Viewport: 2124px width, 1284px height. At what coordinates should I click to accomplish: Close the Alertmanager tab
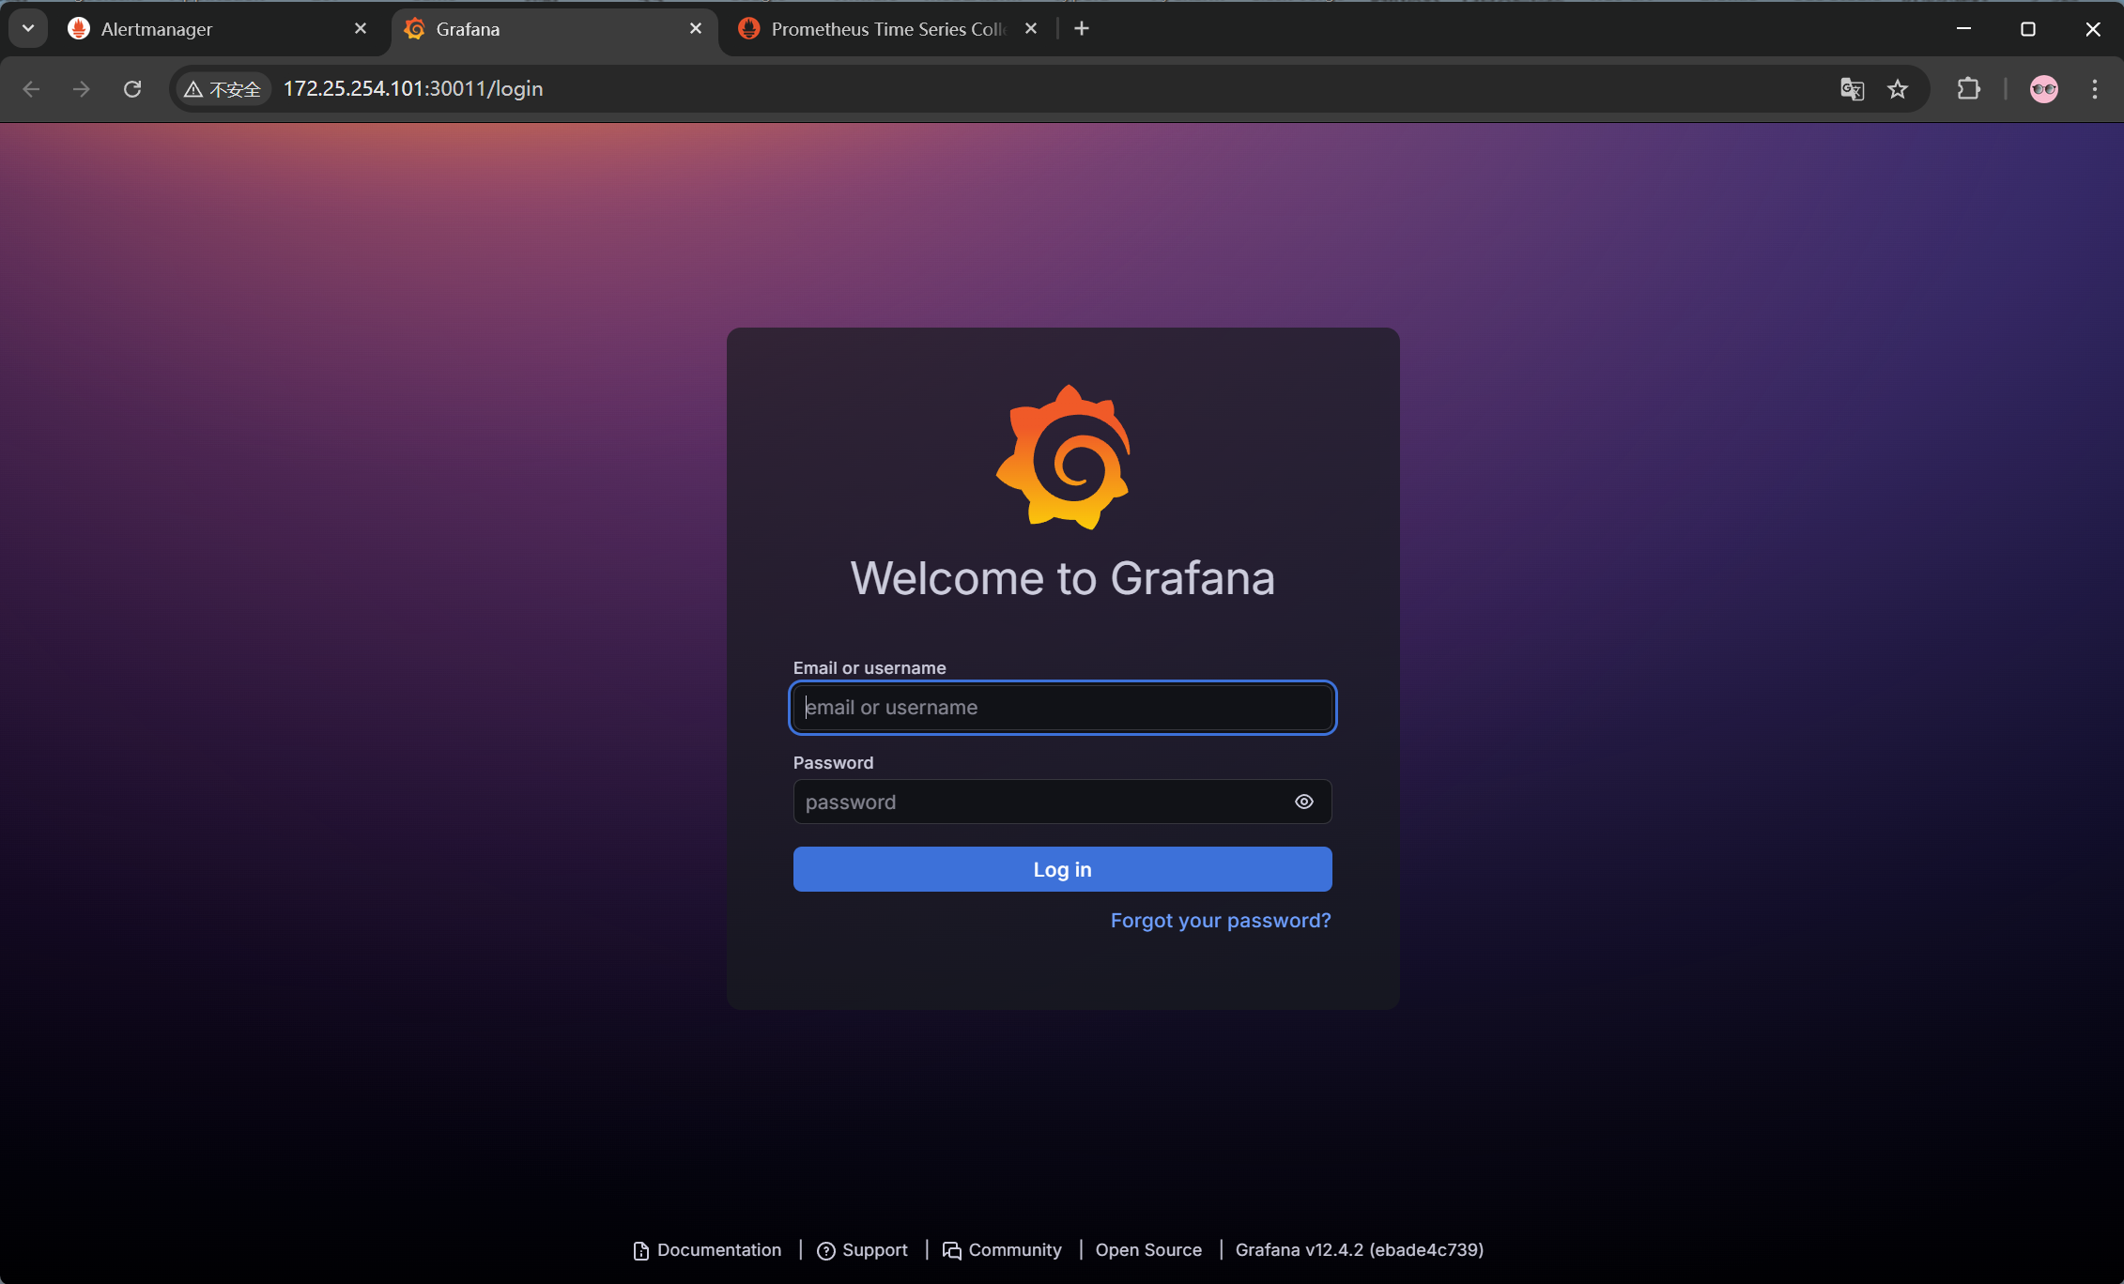[361, 29]
